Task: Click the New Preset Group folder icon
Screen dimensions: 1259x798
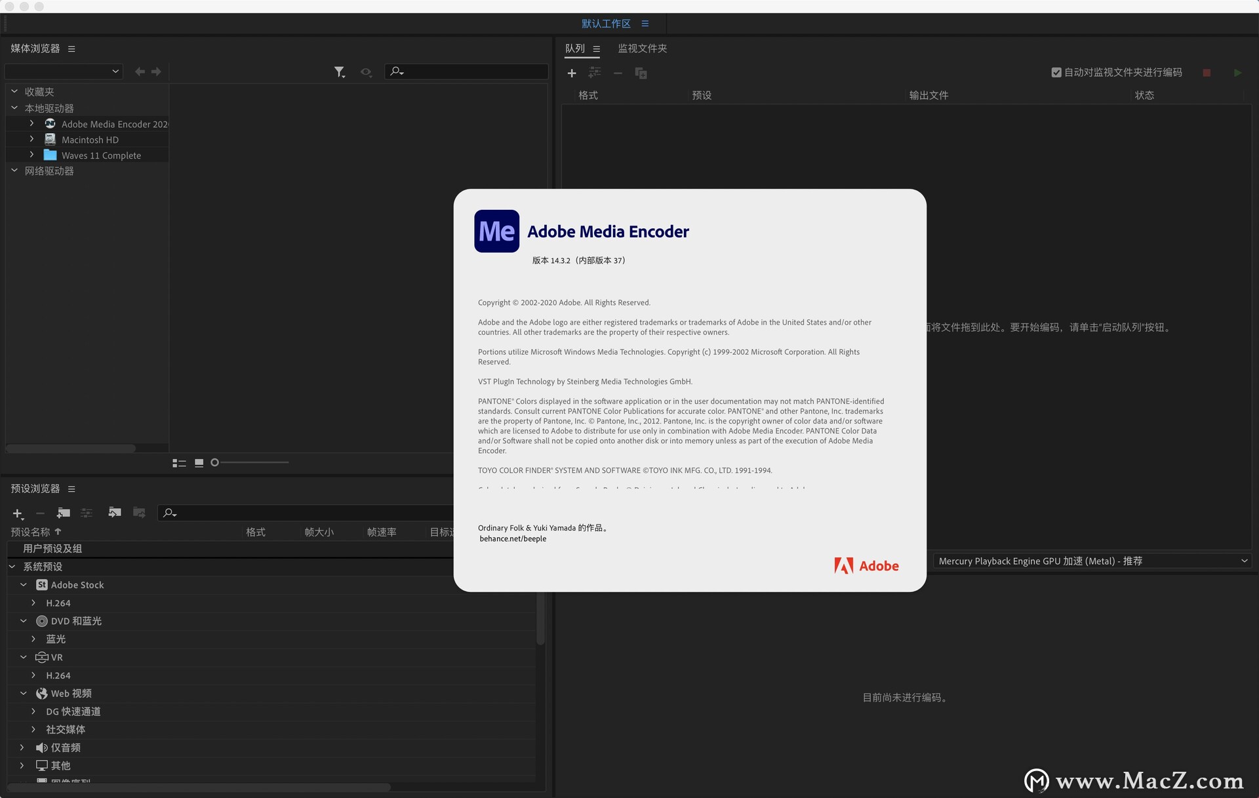Action: coord(63,513)
